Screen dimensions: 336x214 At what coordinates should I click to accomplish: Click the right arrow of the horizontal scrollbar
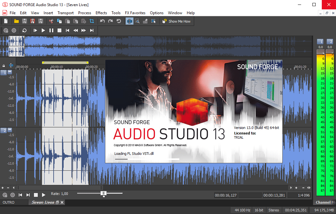click(291, 187)
